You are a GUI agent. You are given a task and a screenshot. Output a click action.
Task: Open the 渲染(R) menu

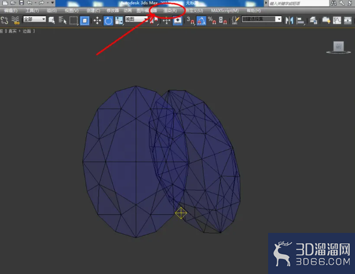(x=170, y=10)
